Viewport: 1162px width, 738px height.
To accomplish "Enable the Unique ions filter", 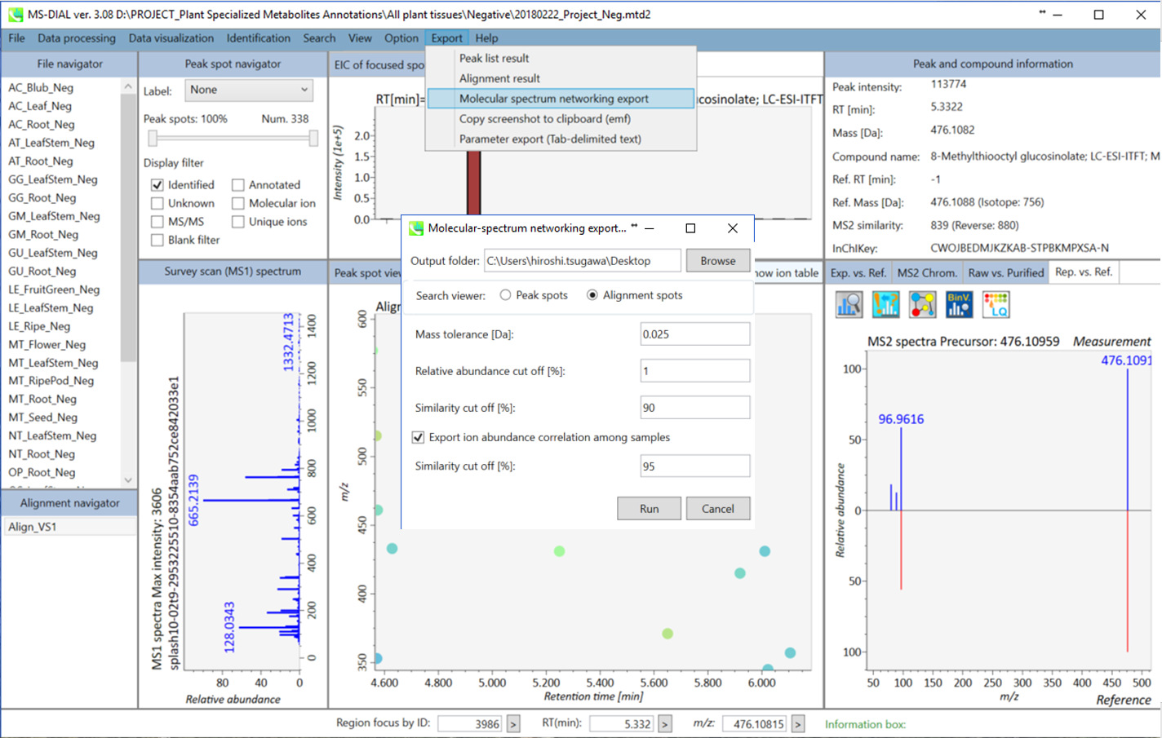I will 238,222.
